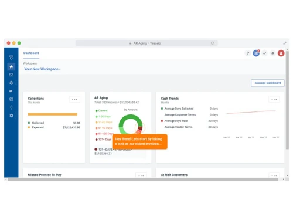Open the help question mark icon
293x220 pixels.
click(x=248, y=53)
